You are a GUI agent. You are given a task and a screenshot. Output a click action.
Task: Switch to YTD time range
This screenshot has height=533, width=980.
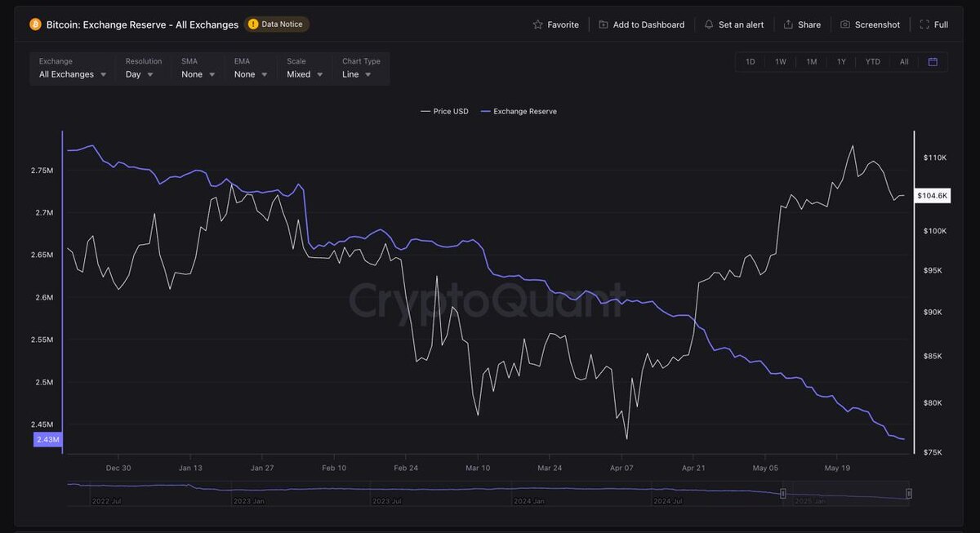point(872,62)
